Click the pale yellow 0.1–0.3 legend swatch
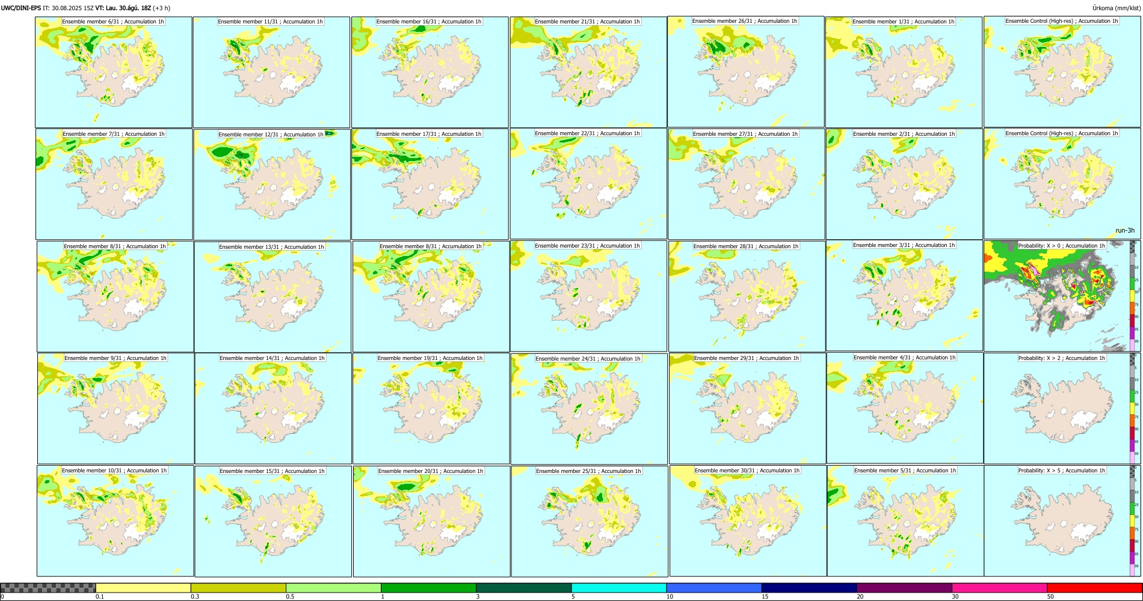 [143, 588]
